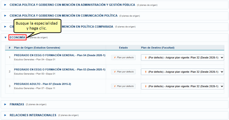Open destination plan dropdown for Pregrado Adulto
The height and width of the screenshot is (120, 229).
pos(183,86)
